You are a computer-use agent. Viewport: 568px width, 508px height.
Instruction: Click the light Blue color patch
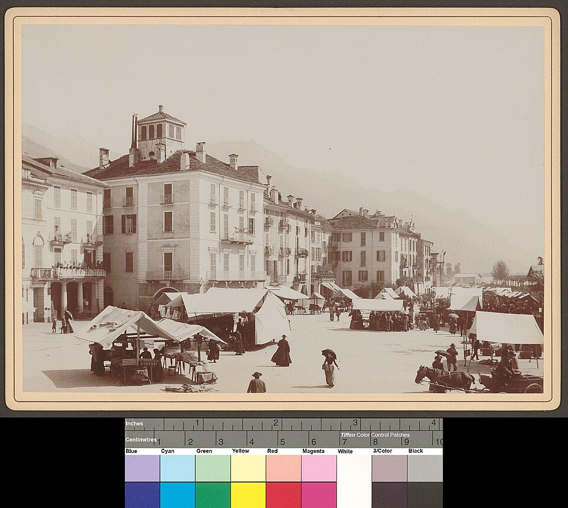142,468
